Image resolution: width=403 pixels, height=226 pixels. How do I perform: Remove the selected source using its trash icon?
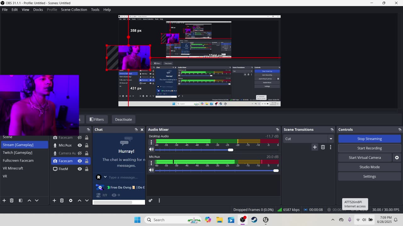[62, 201]
